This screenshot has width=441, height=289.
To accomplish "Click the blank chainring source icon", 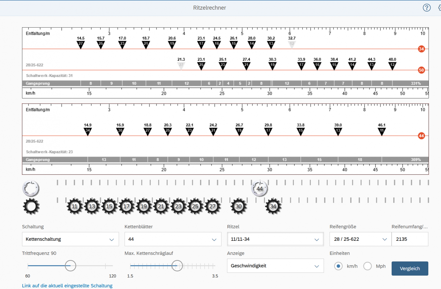I will tap(31, 189).
